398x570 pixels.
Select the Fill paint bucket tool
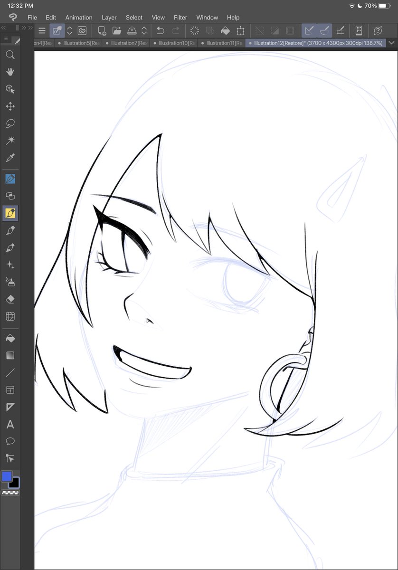[10, 338]
